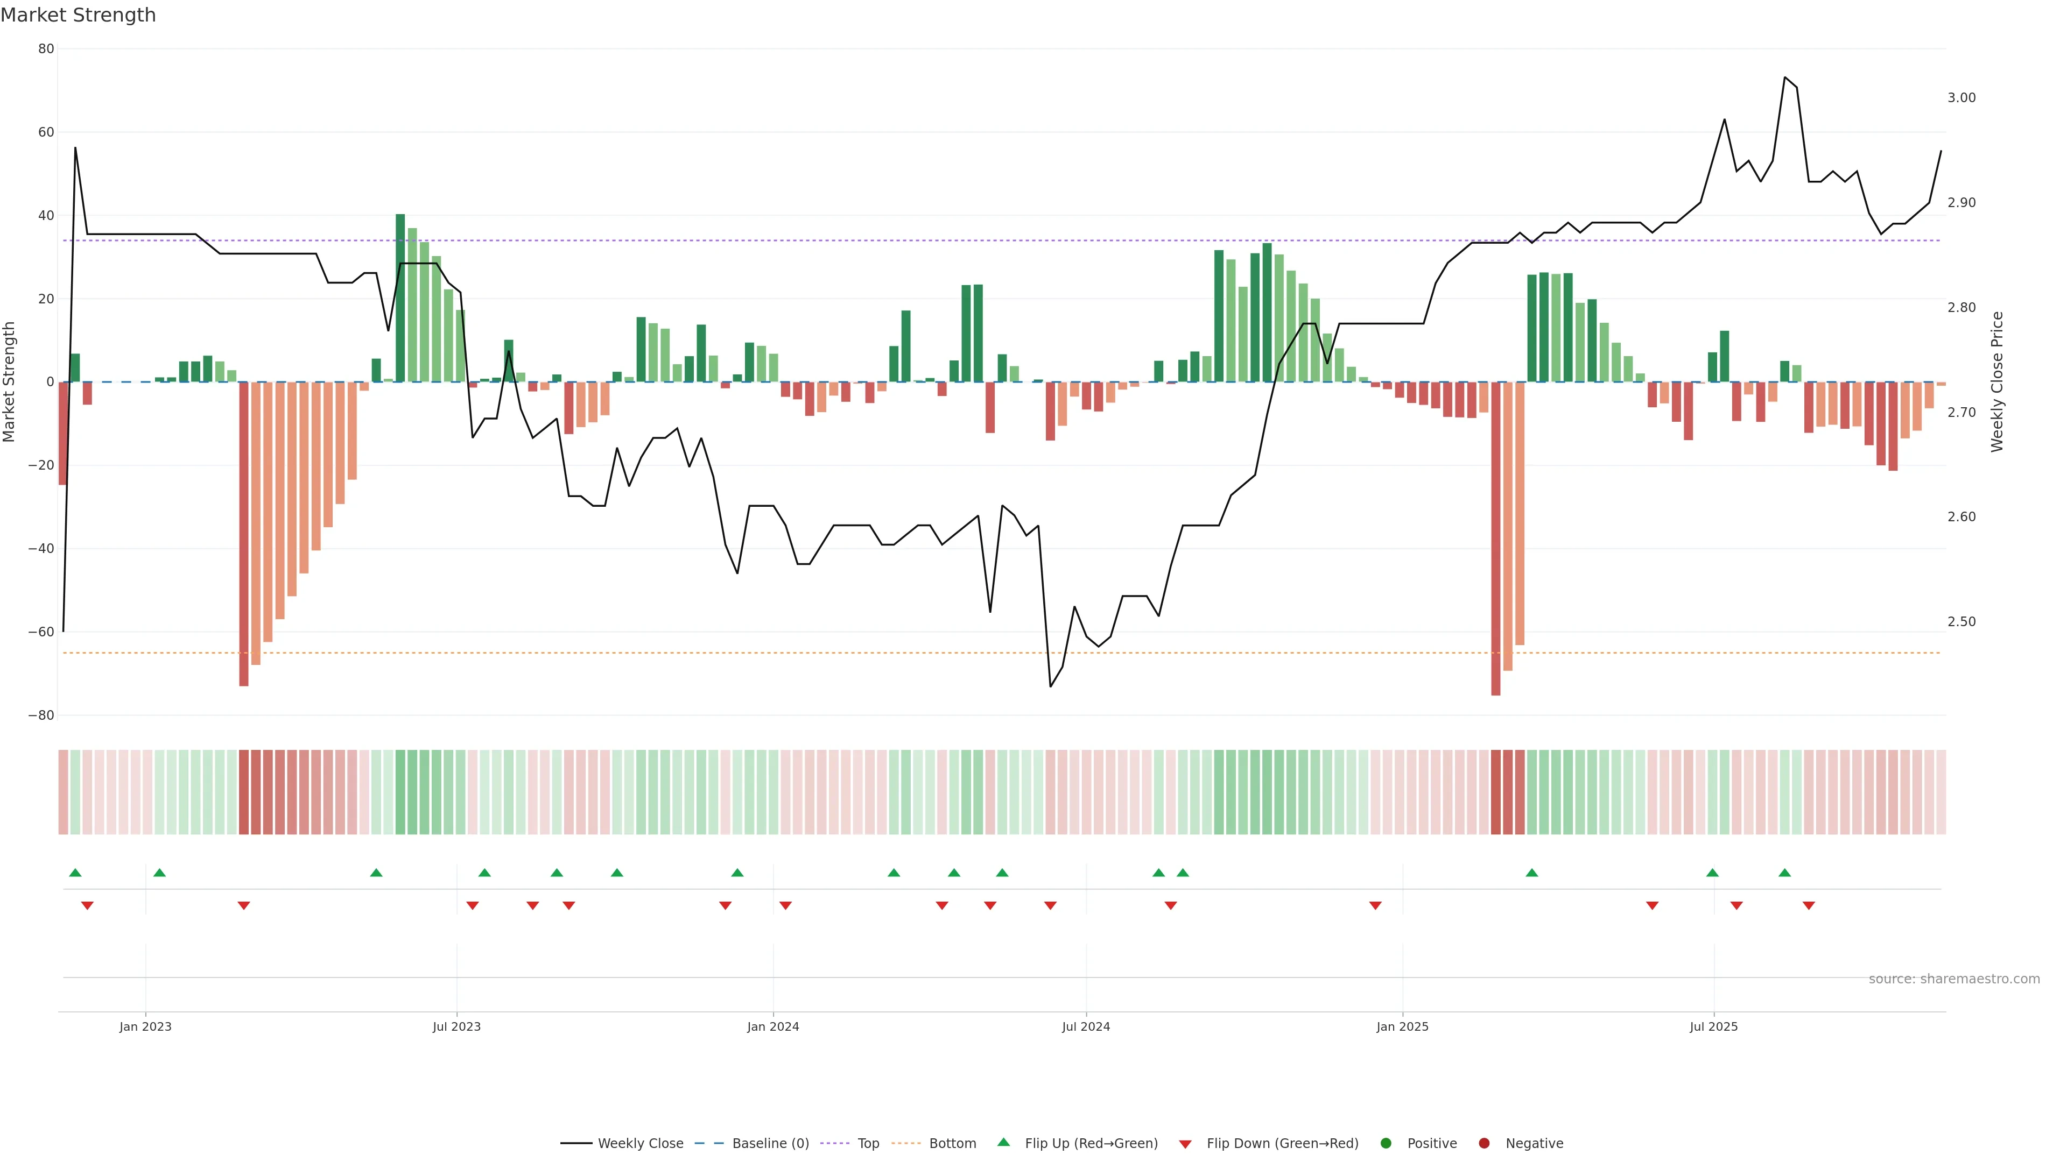Image resolution: width=2067 pixels, height=1162 pixels.
Task: Toggle the Weekly Close legend label
Action: (641, 1144)
